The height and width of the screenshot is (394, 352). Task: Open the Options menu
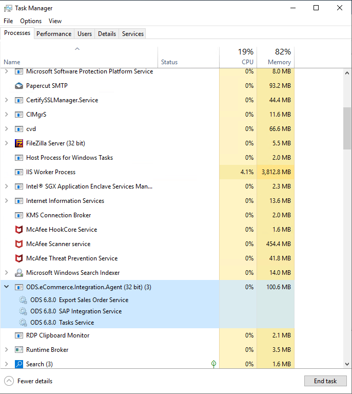tap(31, 21)
